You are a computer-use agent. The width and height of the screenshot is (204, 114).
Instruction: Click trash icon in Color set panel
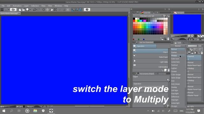[168, 39]
